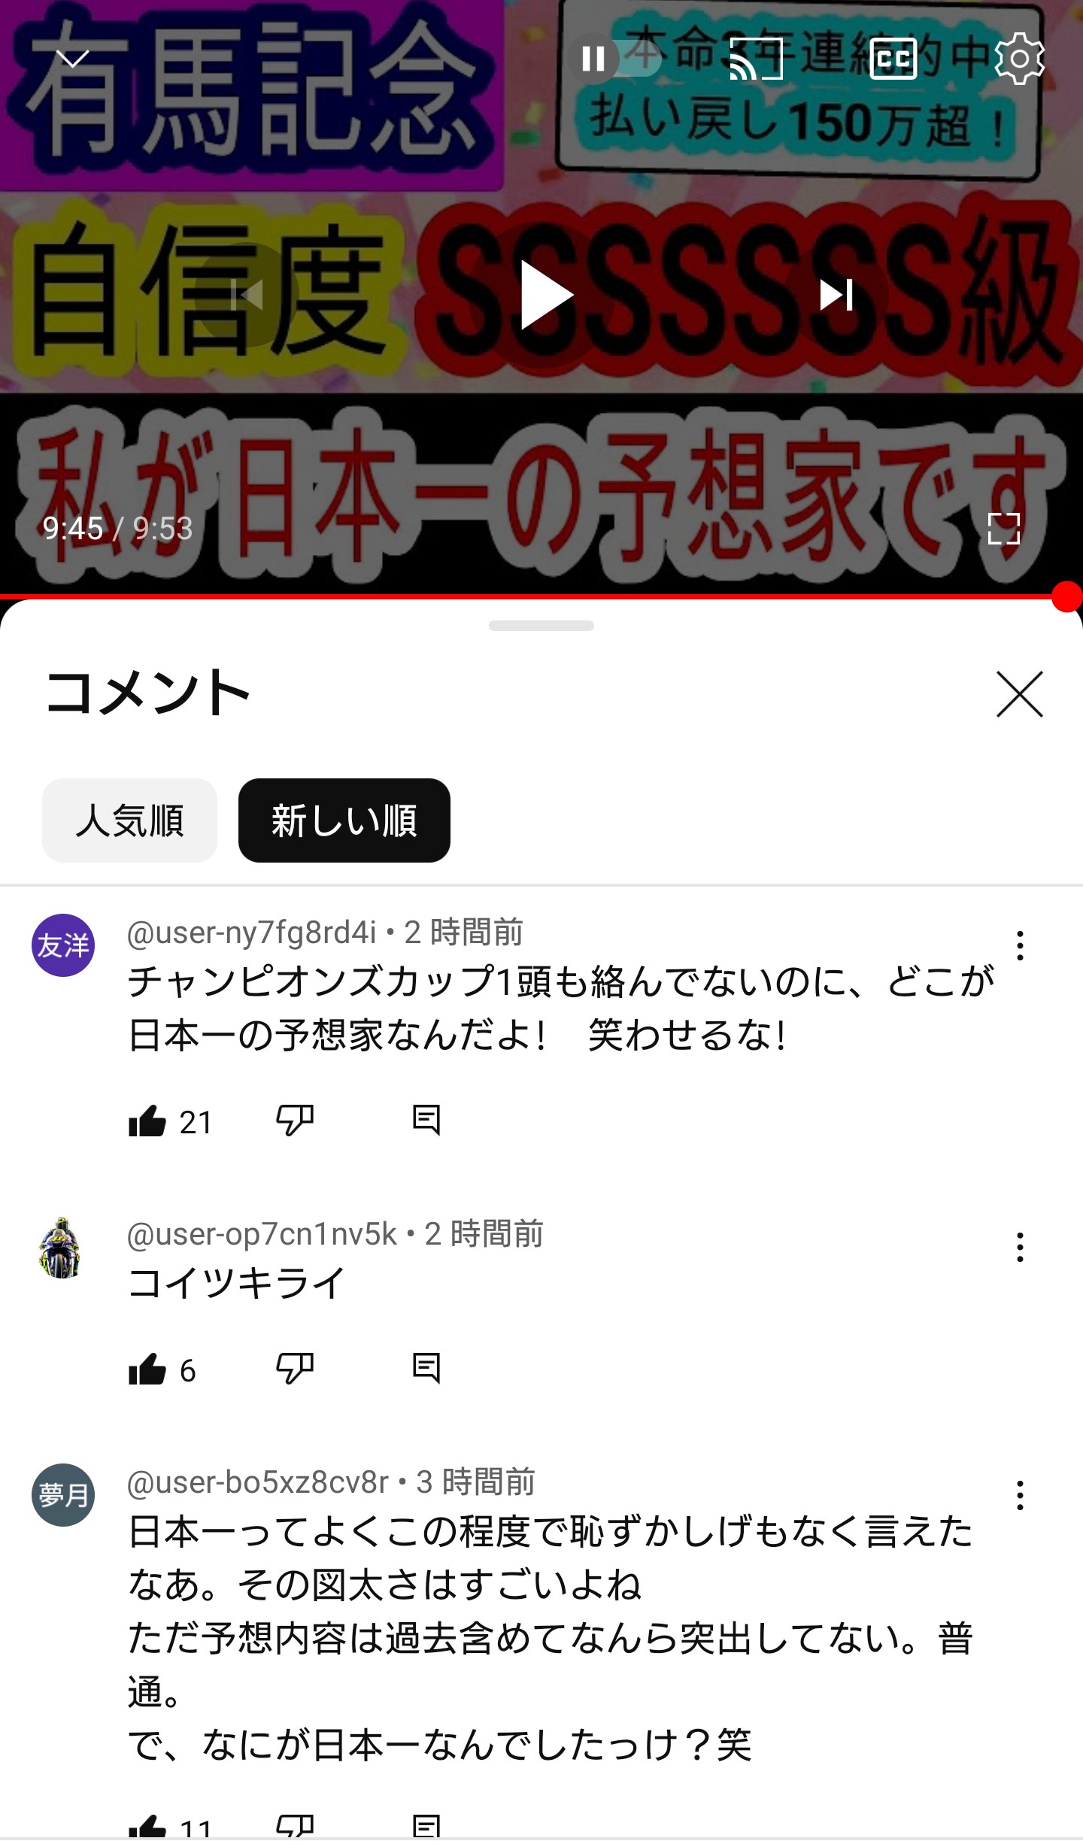Viewport: 1083px width, 1841px height.
Task: Select the 新しい順 sort tab
Action: (x=344, y=820)
